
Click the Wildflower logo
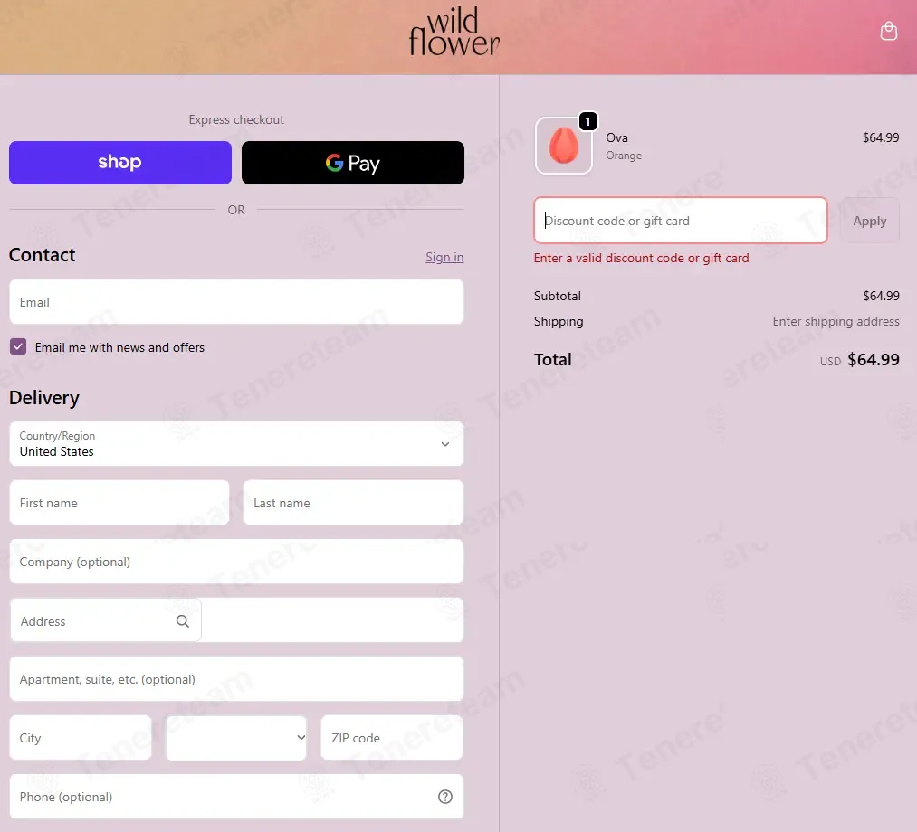[x=454, y=32]
